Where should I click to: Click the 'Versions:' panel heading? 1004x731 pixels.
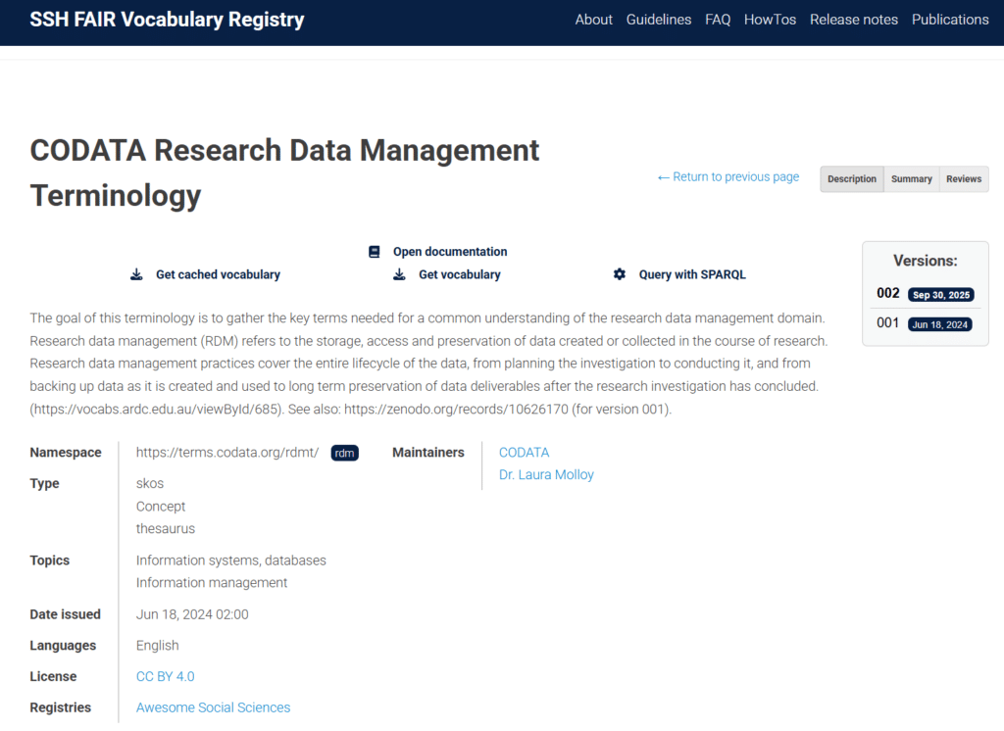926,261
